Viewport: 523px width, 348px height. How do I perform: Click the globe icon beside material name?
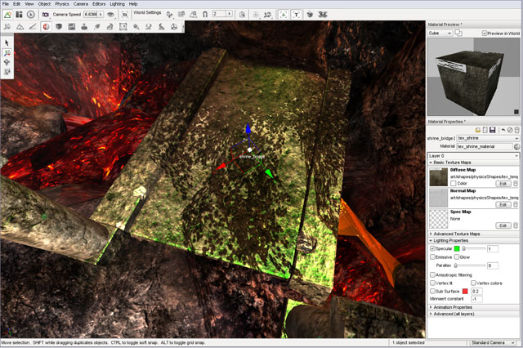click(x=516, y=146)
